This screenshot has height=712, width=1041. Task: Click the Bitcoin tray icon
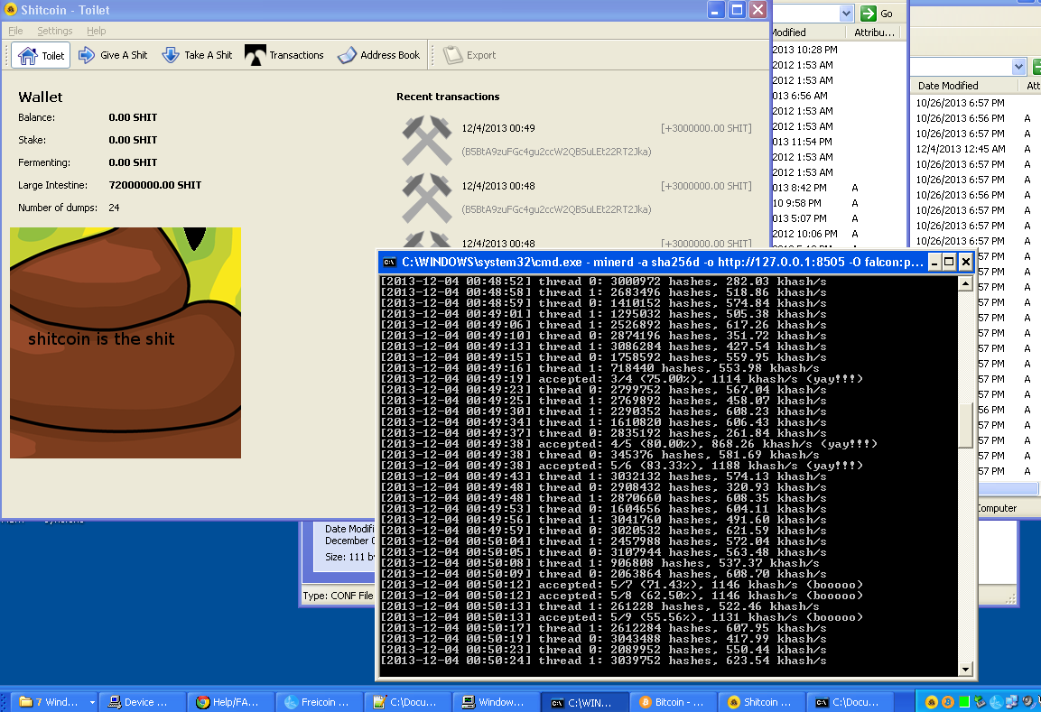pos(948,702)
